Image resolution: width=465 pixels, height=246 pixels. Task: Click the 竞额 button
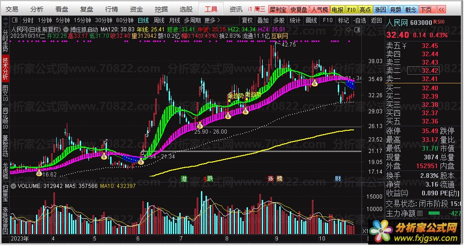[395, 10]
